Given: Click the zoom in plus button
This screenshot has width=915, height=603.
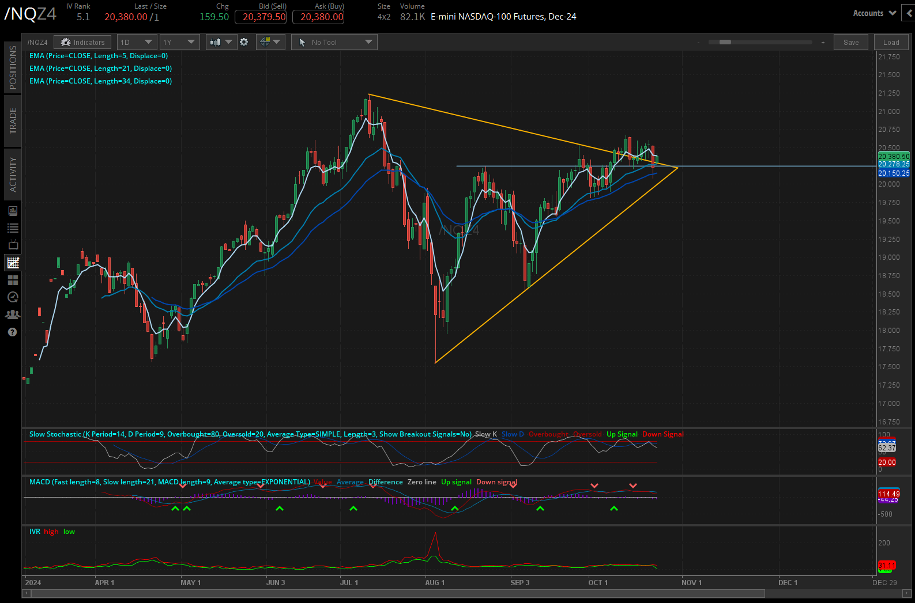Looking at the screenshot, I should tap(823, 42).
